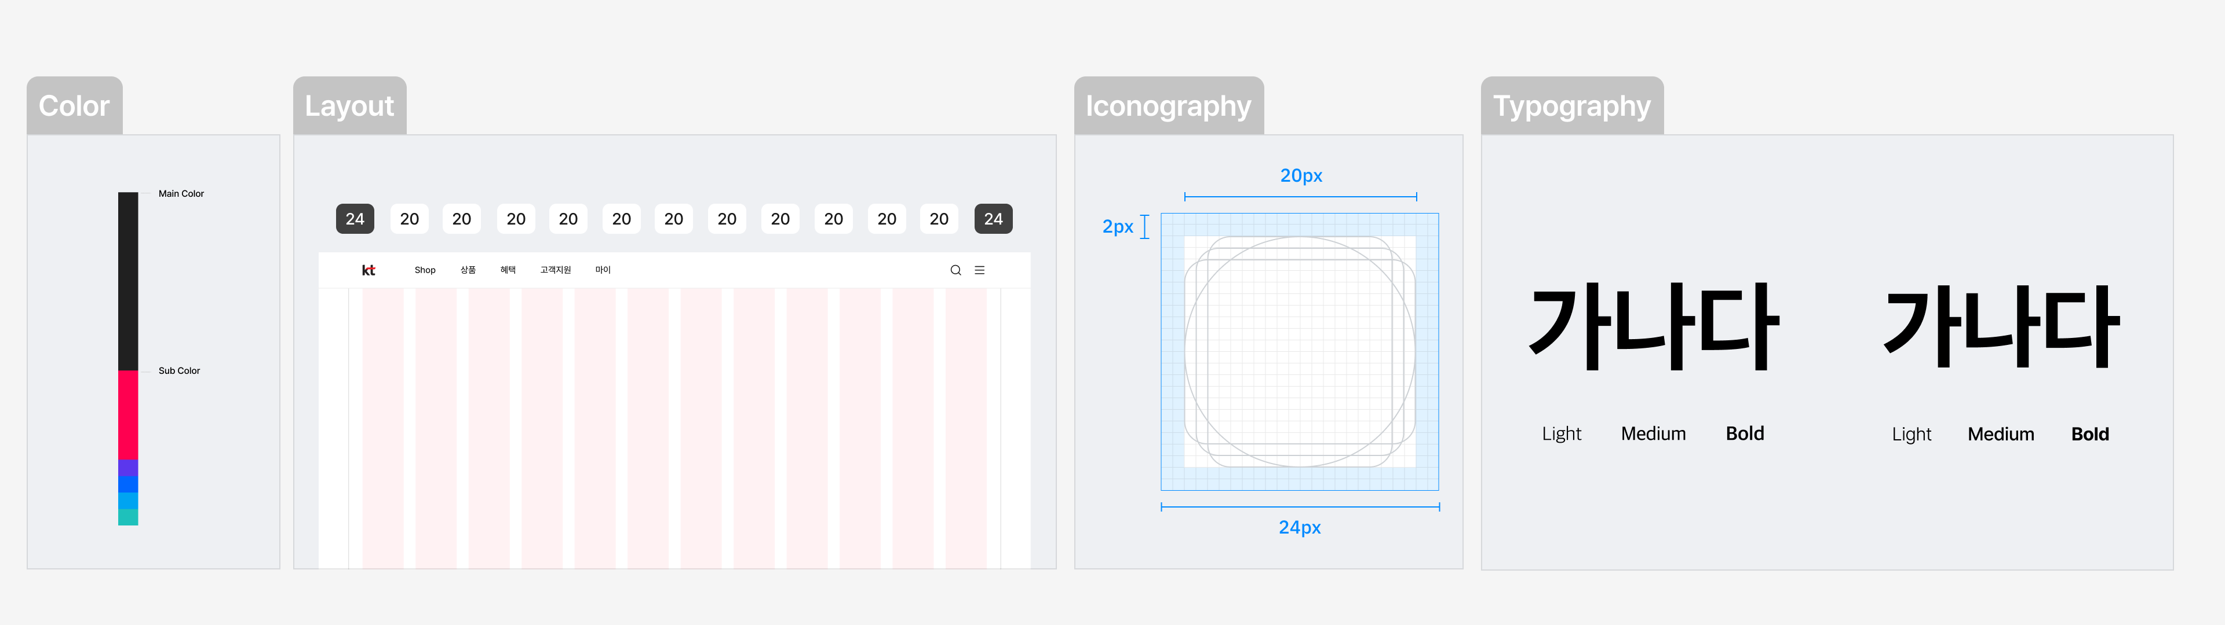
Task: Open the Typography tab label
Action: point(1572,105)
